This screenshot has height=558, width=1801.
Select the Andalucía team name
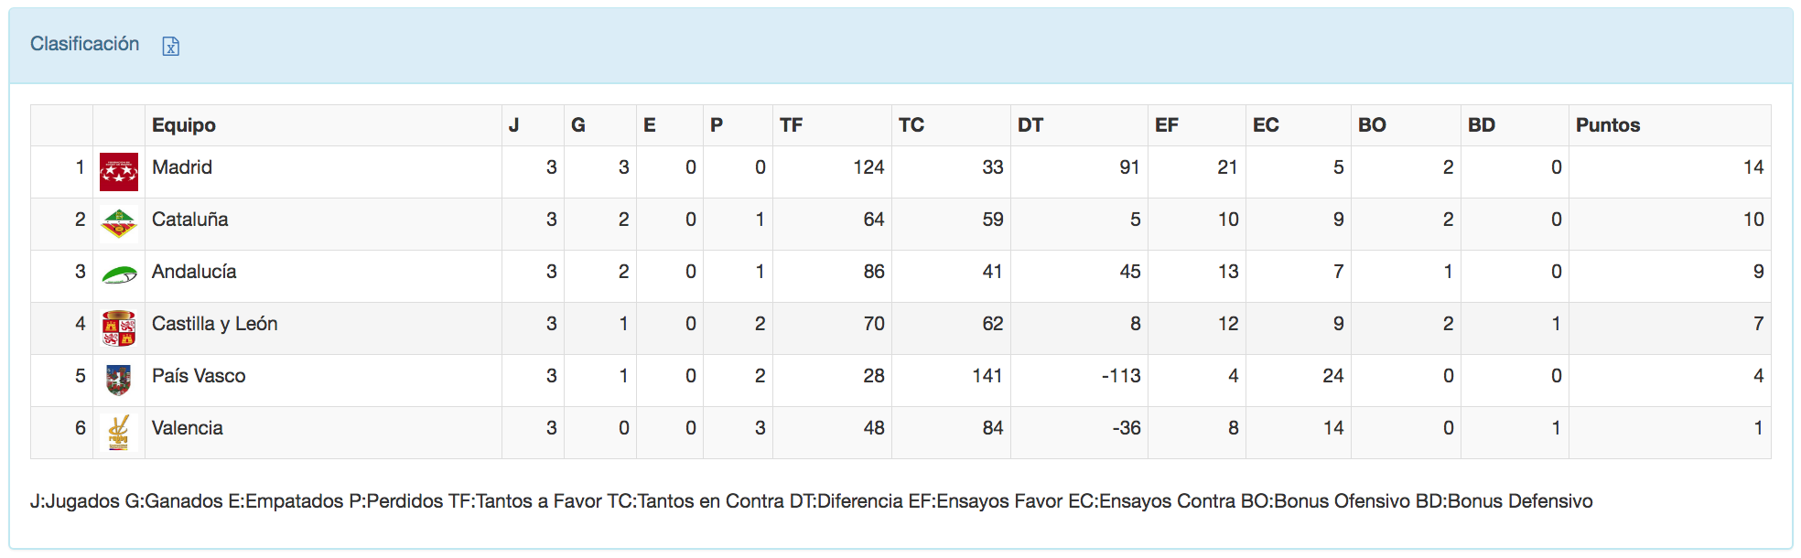[194, 272]
